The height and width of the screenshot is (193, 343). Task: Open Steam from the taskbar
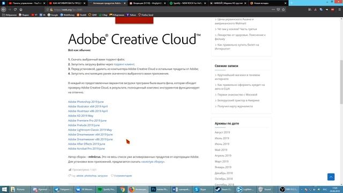pos(224,189)
